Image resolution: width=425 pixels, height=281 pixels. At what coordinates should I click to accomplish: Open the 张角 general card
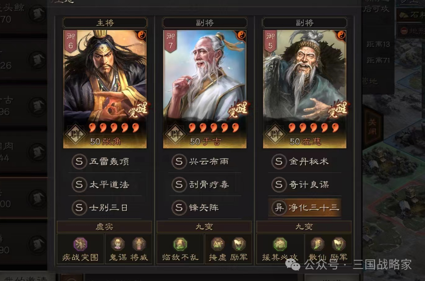105,89
